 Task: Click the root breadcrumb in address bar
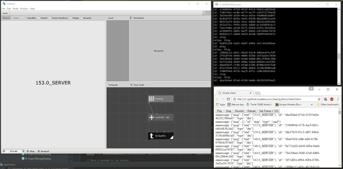pyautogui.click(x=5, y=13)
